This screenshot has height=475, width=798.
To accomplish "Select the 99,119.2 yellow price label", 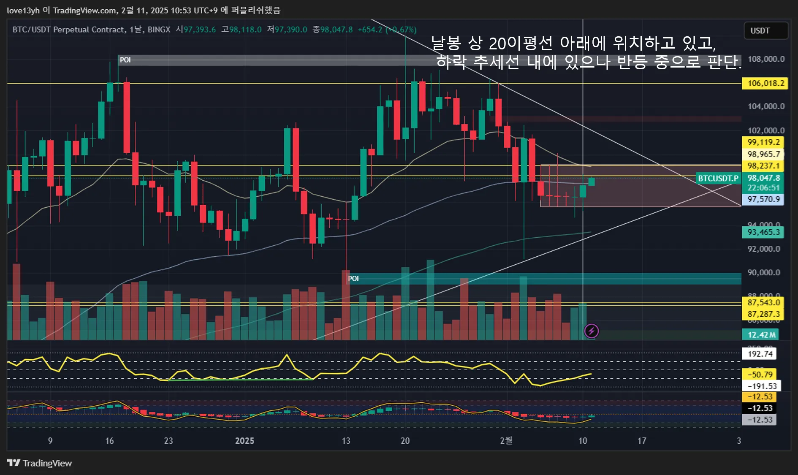I will pyautogui.click(x=763, y=142).
